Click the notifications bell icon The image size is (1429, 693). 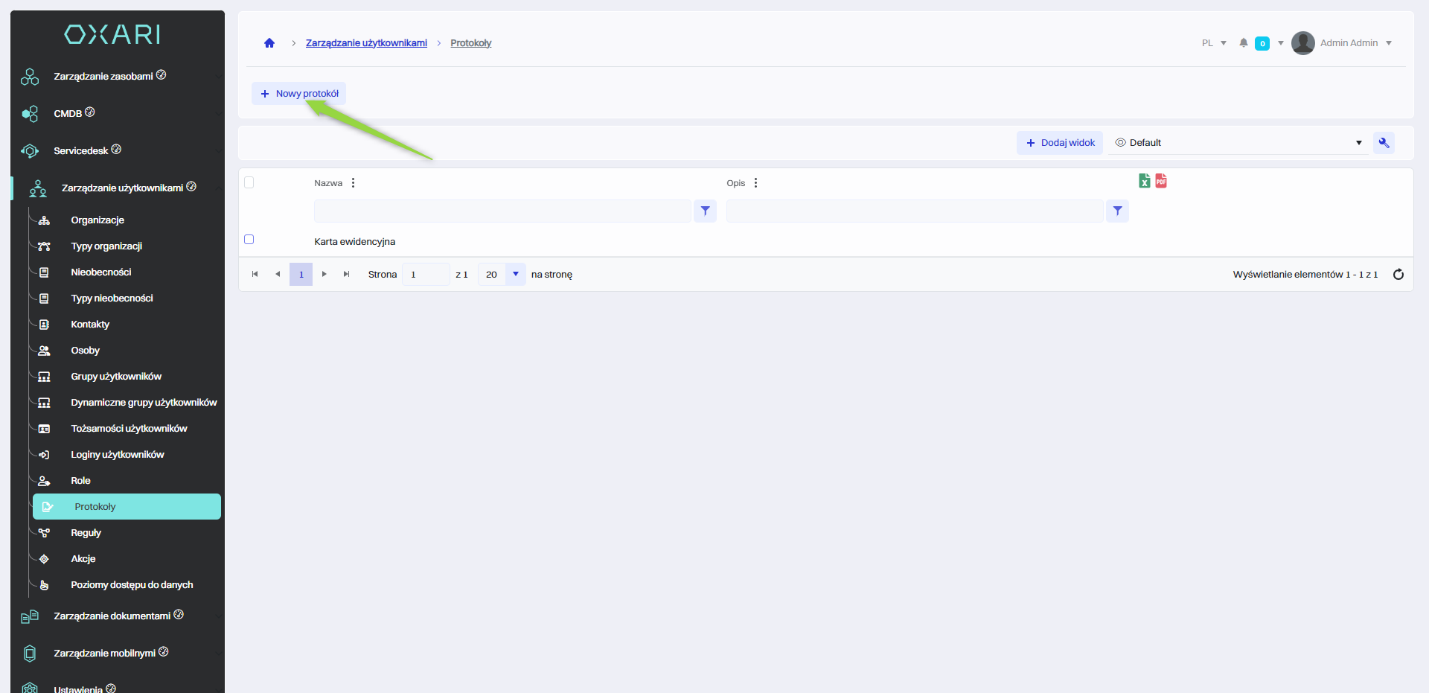(1243, 43)
